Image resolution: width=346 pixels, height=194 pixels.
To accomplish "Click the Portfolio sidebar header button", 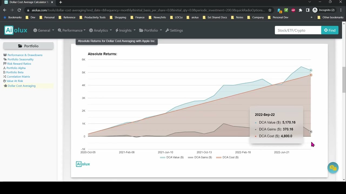I will pos(28,46).
